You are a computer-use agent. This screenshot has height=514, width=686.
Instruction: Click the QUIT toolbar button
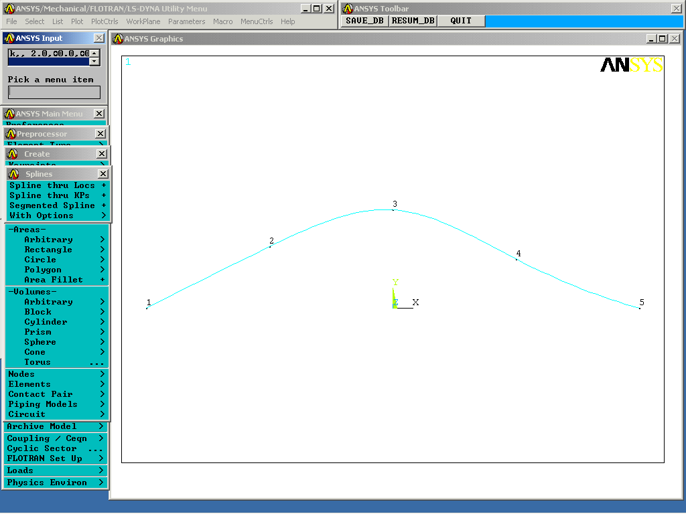(461, 21)
